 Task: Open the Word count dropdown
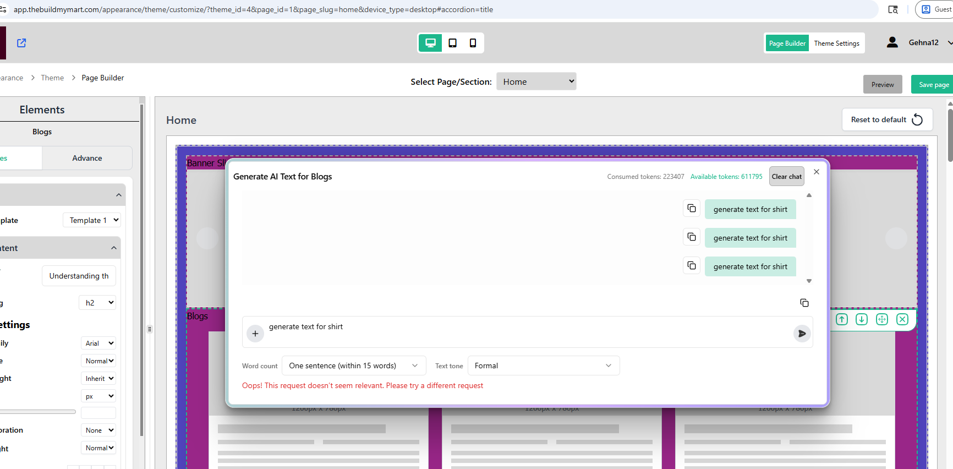click(x=354, y=366)
